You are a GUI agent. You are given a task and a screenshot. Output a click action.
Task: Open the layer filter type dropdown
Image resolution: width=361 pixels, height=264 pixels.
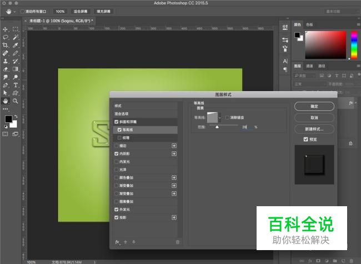pos(305,76)
